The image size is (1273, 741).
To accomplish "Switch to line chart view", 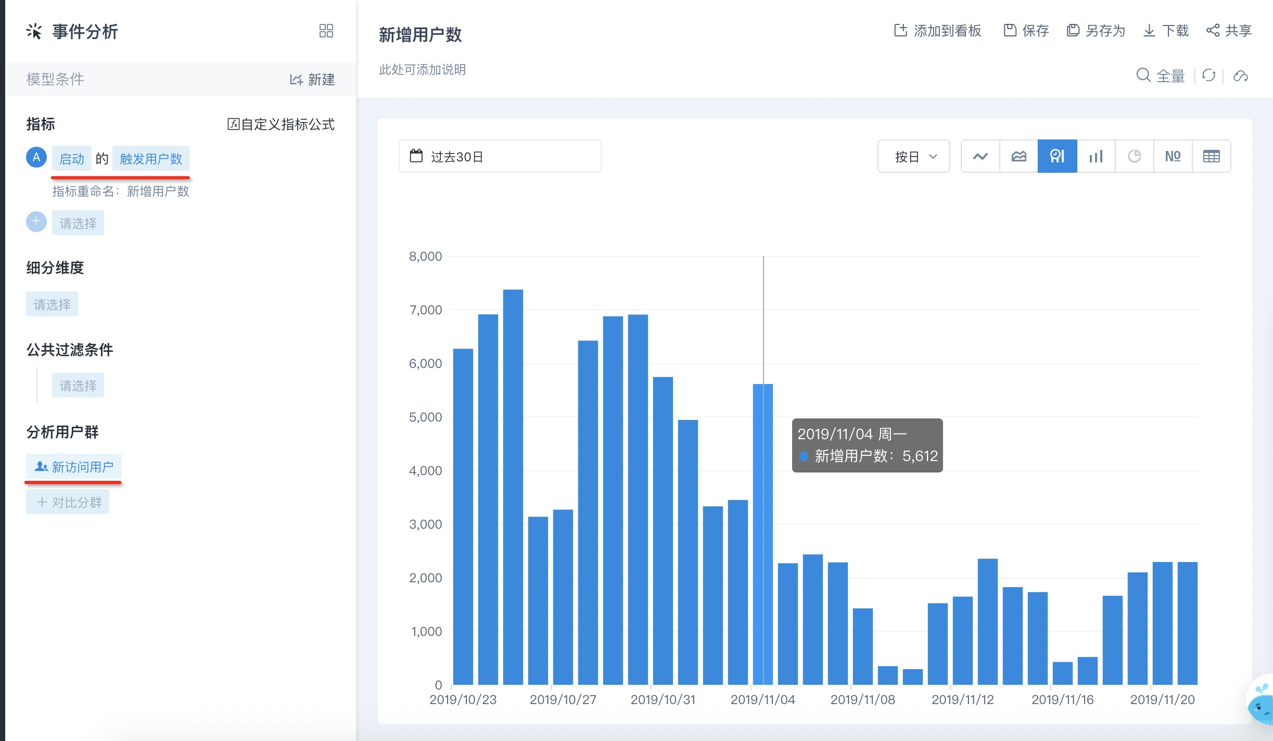I will (981, 156).
